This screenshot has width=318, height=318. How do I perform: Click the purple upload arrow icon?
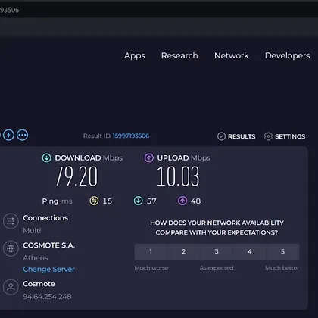point(149,157)
